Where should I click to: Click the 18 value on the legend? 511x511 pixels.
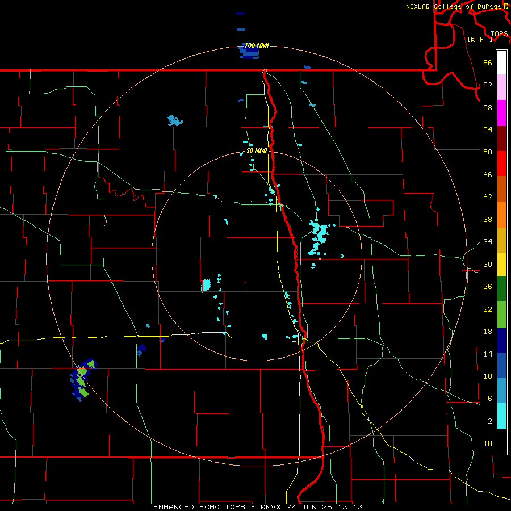coord(488,332)
